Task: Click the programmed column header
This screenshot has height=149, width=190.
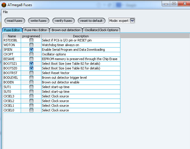Action: point(31,36)
